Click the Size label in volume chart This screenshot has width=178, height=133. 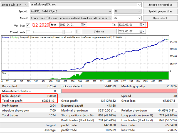pyautogui.click(x=4, y=73)
